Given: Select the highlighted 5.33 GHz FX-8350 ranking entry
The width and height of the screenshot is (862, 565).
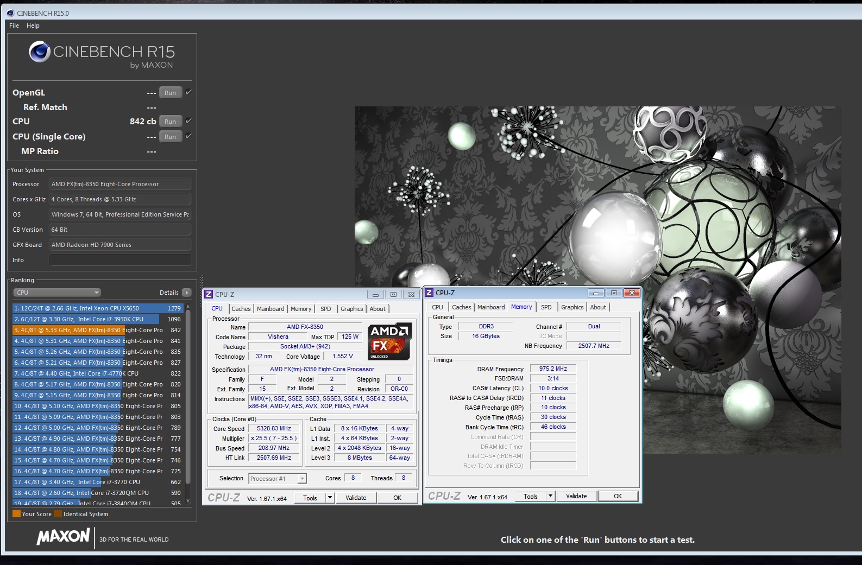Looking at the screenshot, I should (98, 330).
